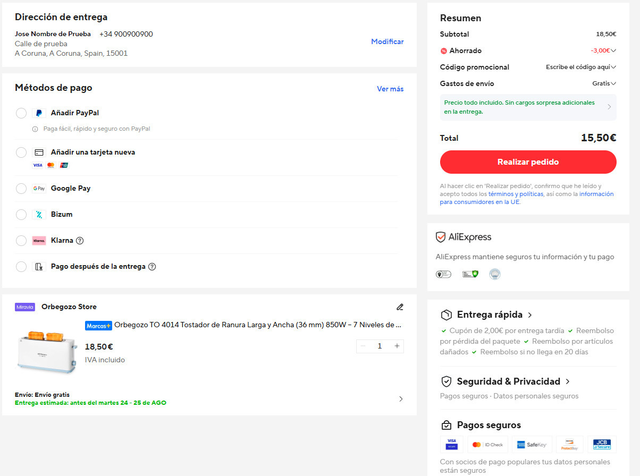Click the Entrega estimada green text

pyautogui.click(x=90, y=403)
